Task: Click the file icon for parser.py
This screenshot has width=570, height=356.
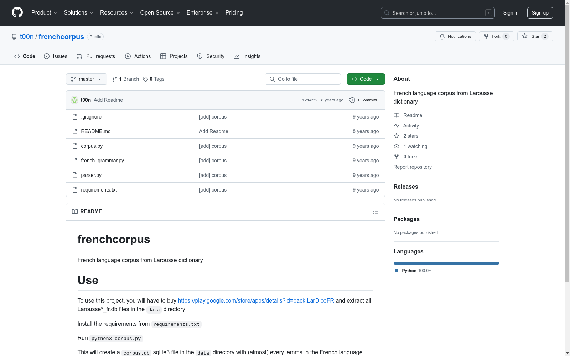Action: click(75, 175)
